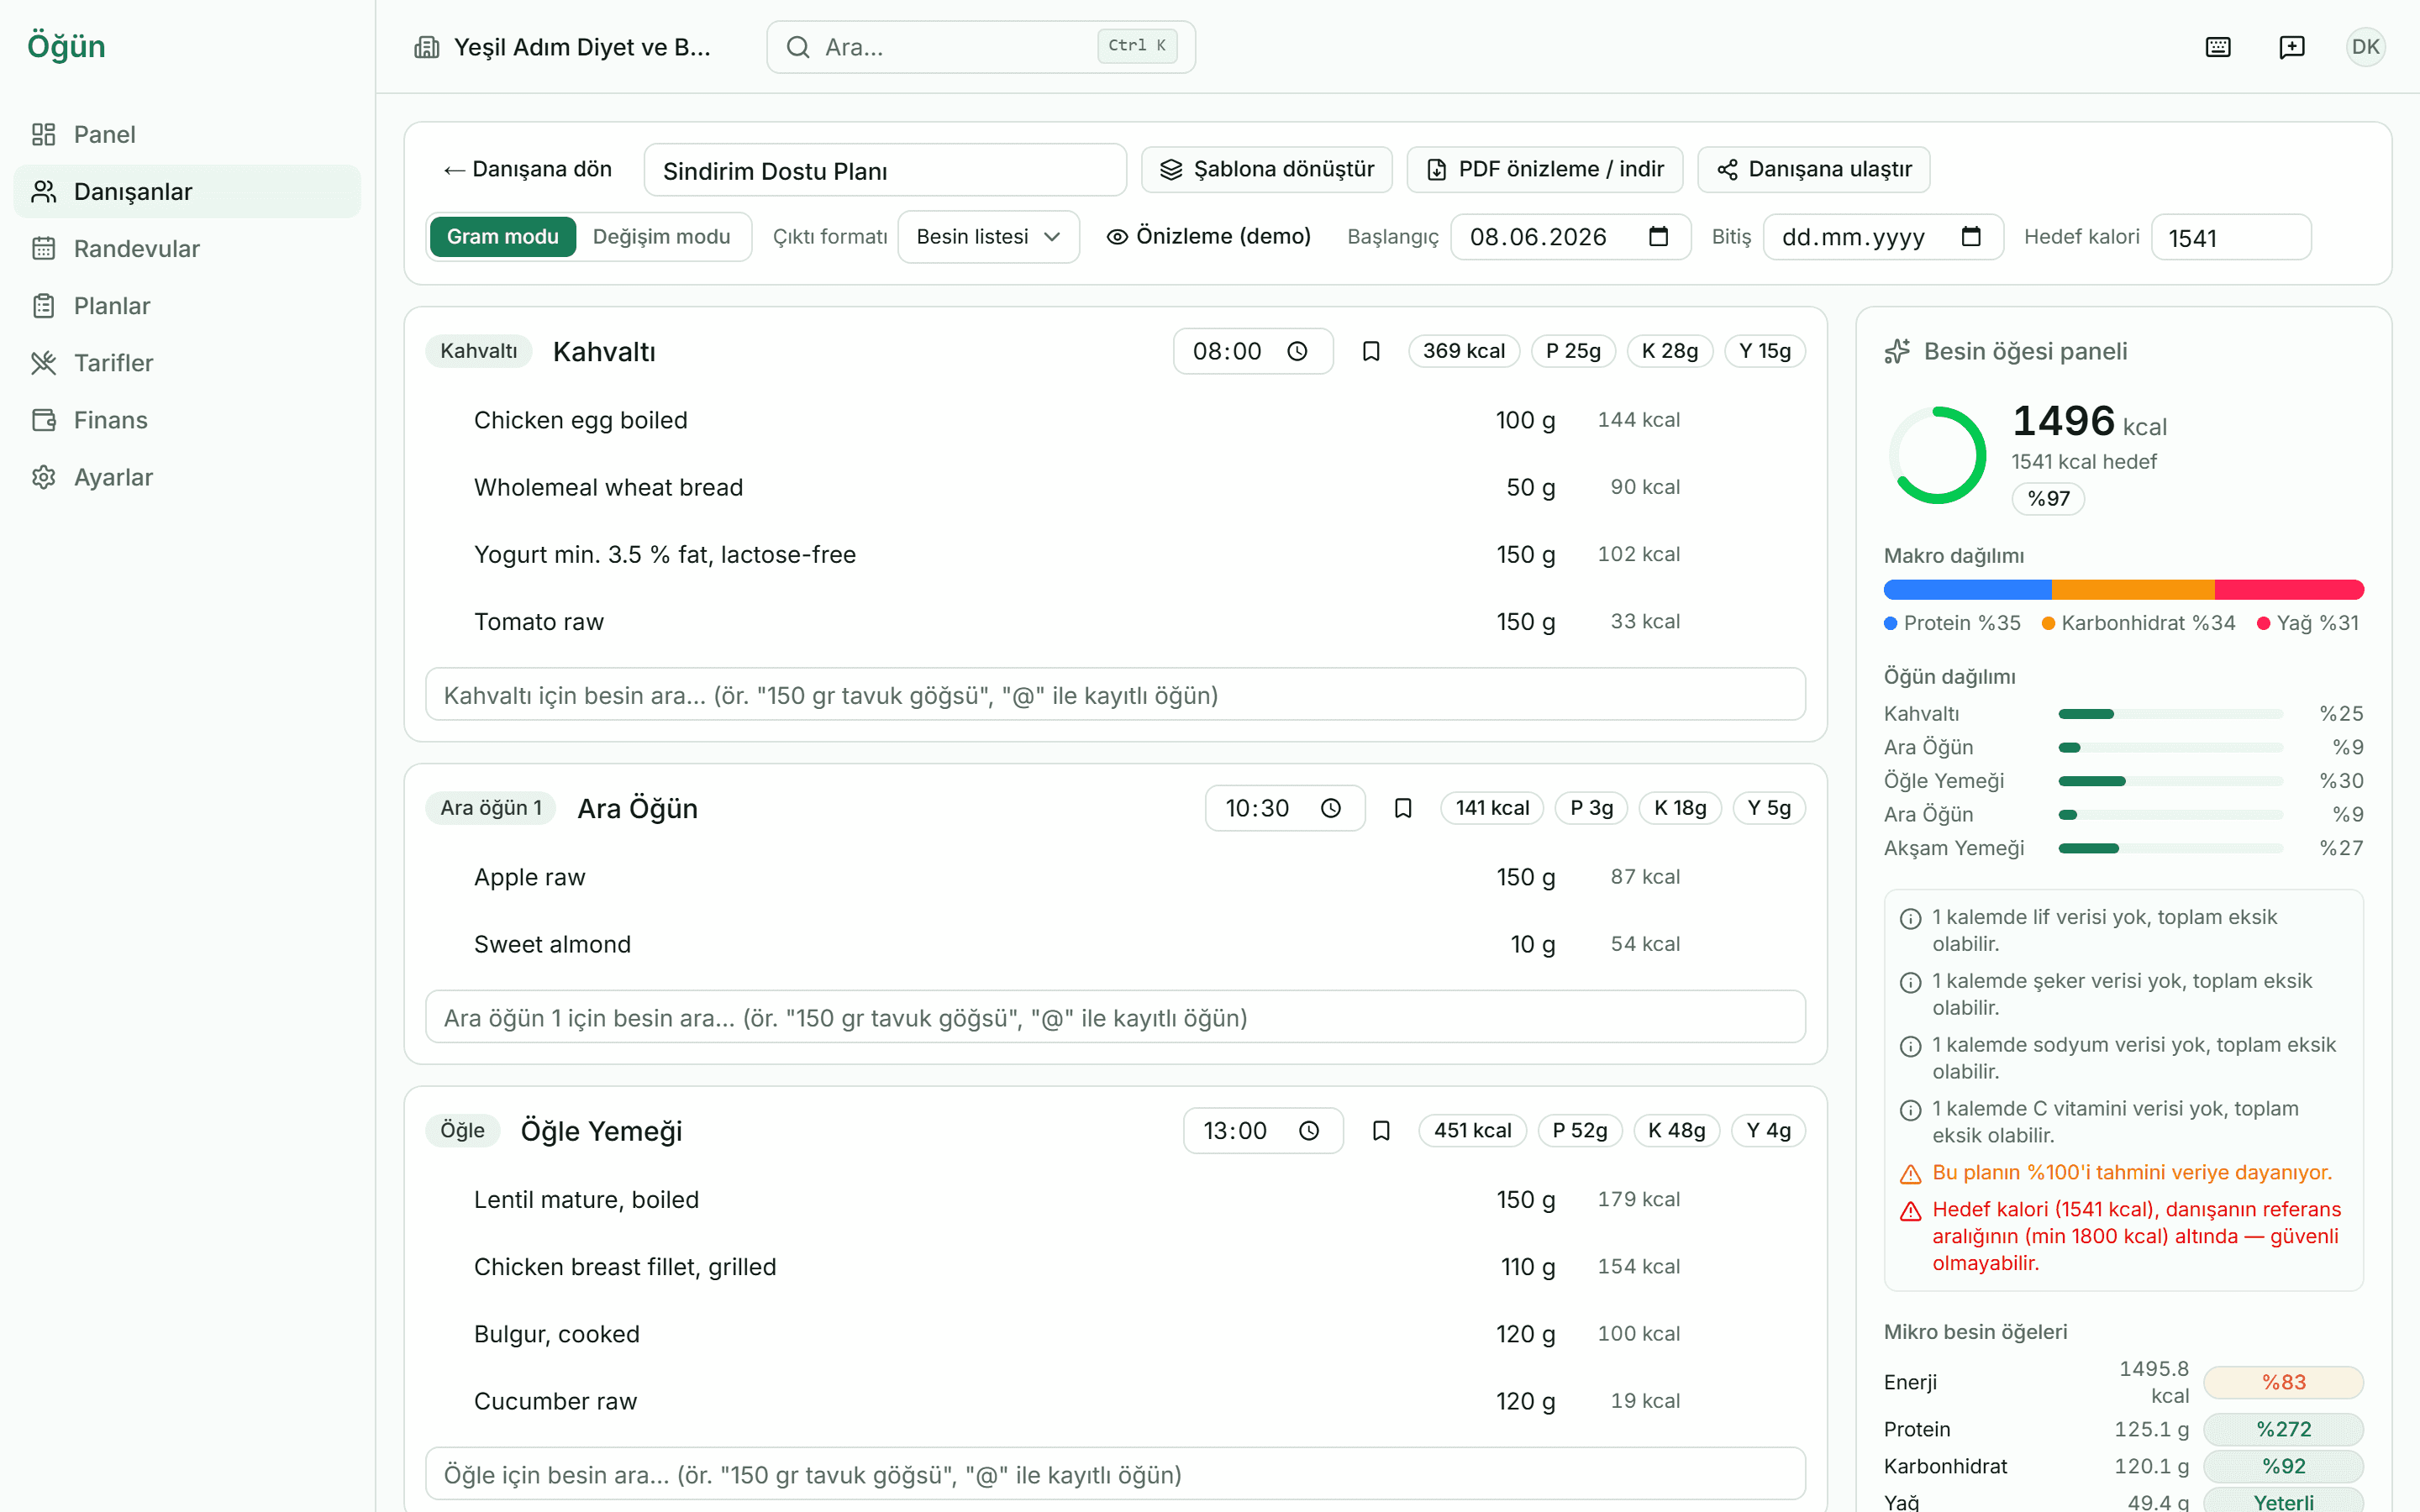This screenshot has height=1512, width=2420.
Task: Open time picker for 13:00 lunch
Action: [x=1262, y=1130]
